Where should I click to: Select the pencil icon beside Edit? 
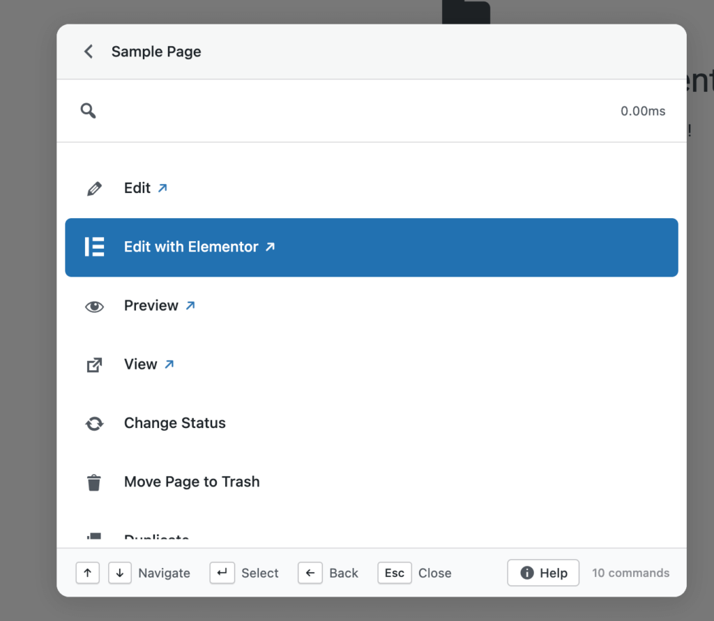click(94, 187)
